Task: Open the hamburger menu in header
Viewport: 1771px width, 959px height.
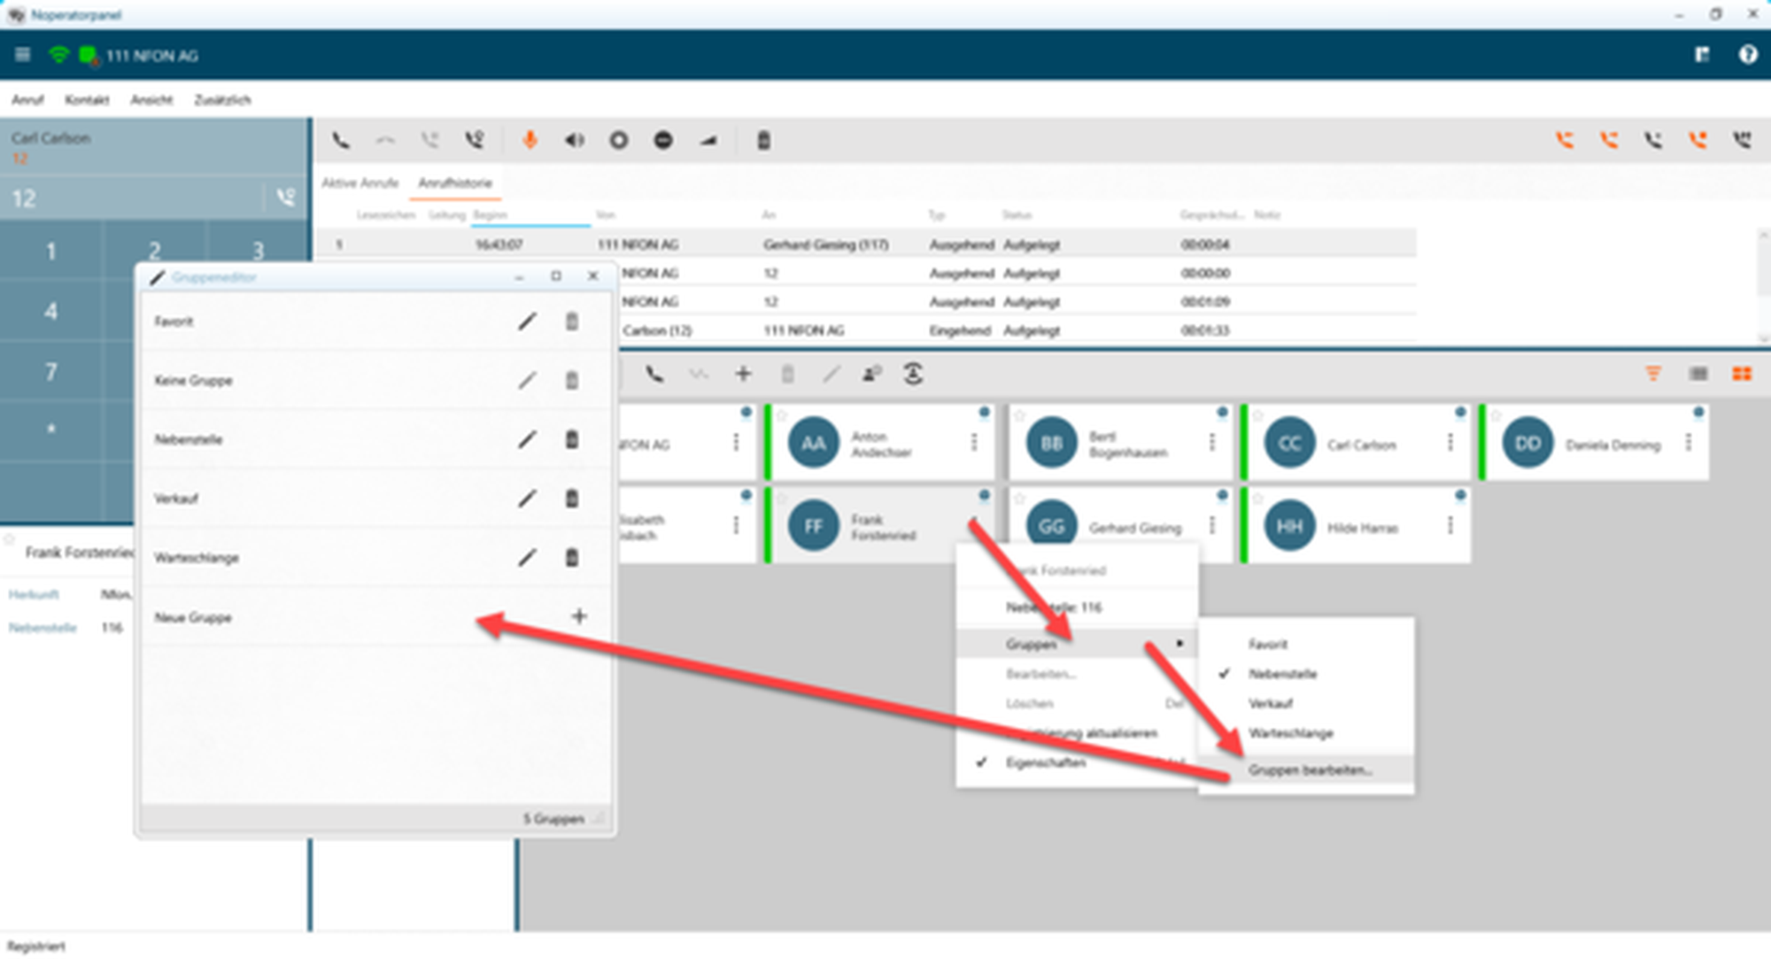Action: [23, 55]
